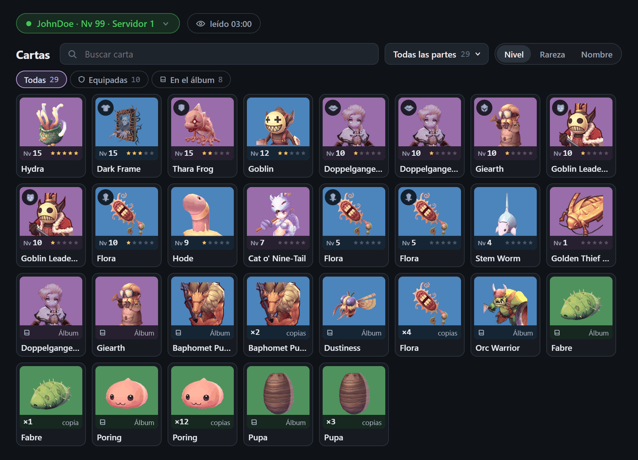Viewport: 638px width, 460px height.
Task: Click the shirt slot icon on Dark Frame
Action: 106,108
